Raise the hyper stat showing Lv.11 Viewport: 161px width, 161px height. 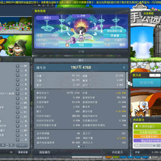[18, 112]
